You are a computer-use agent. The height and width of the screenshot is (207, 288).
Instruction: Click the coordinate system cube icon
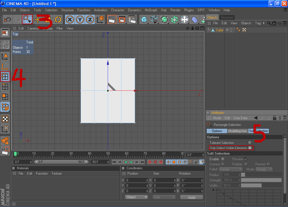point(100,19)
